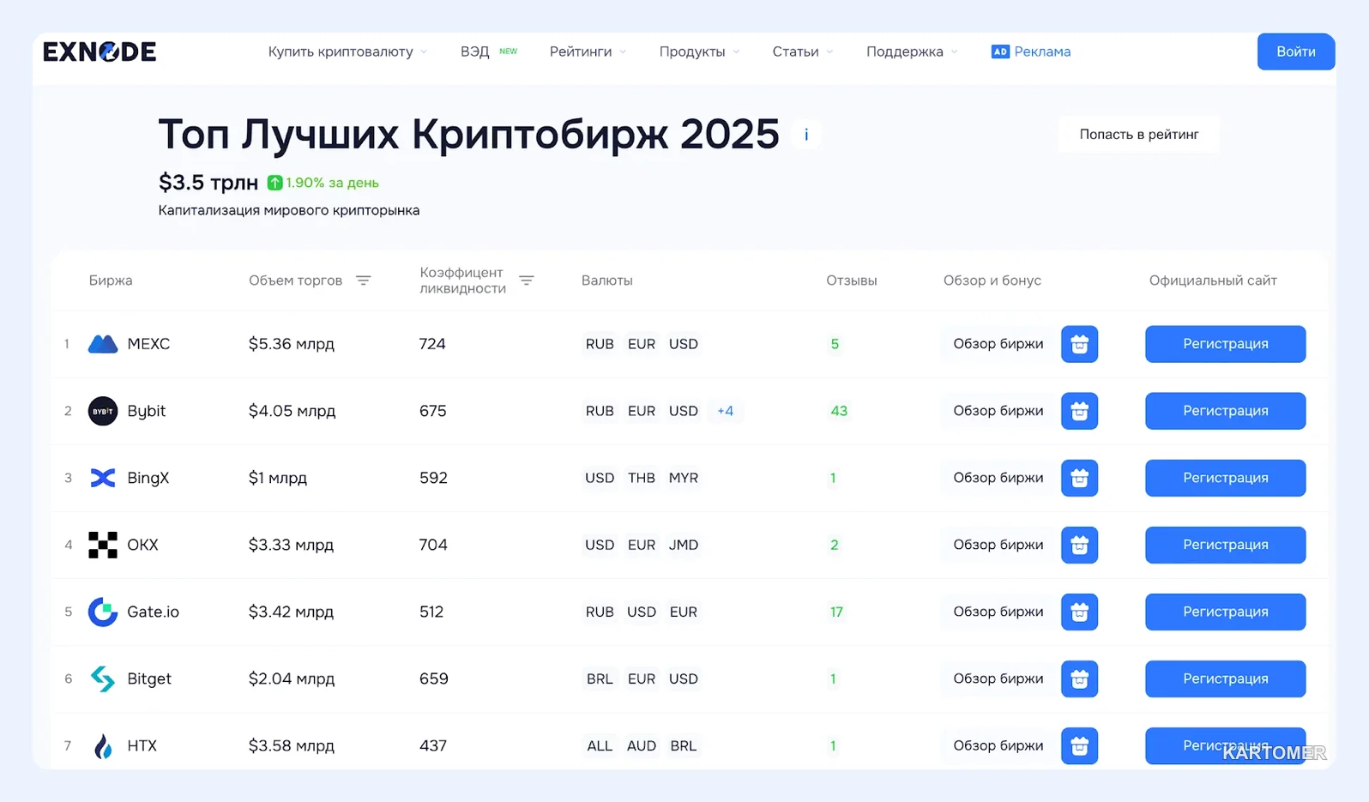Expand the 'Статьи' dropdown menu
This screenshot has height=802, width=1369.
(803, 51)
